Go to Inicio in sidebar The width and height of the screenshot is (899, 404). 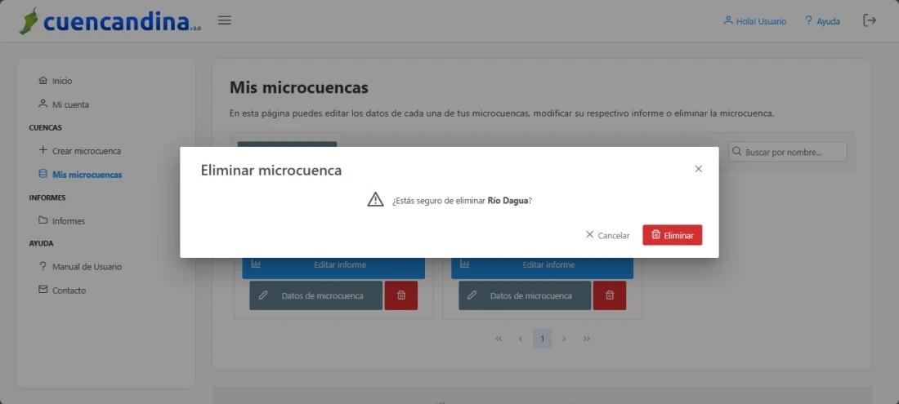point(61,81)
